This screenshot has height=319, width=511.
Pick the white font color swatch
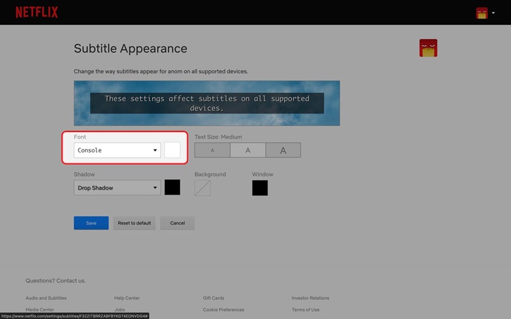pyautogui.click(x=172, y=151)
